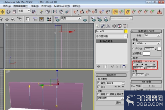165x110 pixels.
Task: Switch to the Hierarchy command panel tab
Action: (x=108, y=26)
